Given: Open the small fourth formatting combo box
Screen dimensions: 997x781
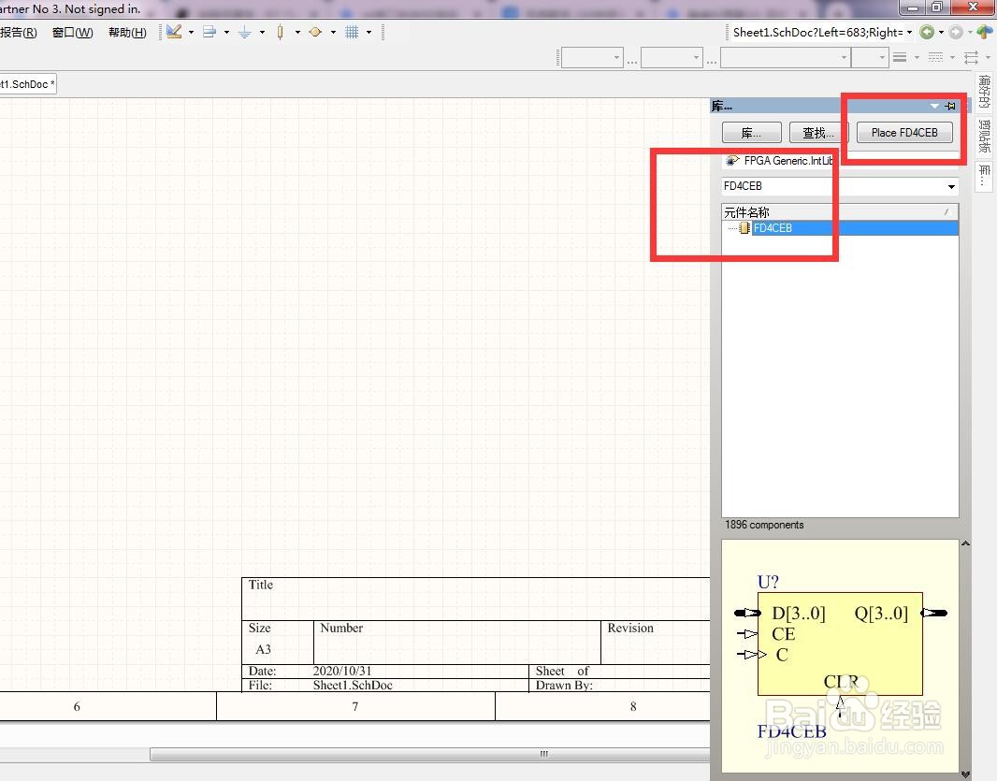Looking at the screenshot, I should pyautogui.click(x=869, y=57).
